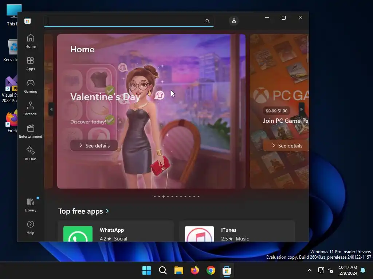The width and height of the screenshot is (373, 279).
Task: Open the Arcade section
Action: [x=31, y=109]
